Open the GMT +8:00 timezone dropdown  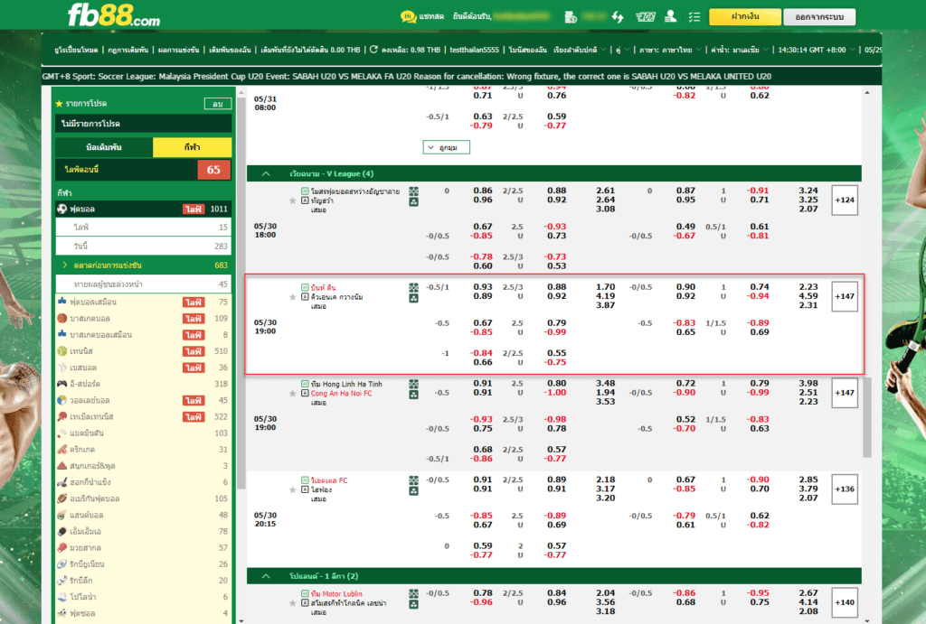[x=817, y=51]
